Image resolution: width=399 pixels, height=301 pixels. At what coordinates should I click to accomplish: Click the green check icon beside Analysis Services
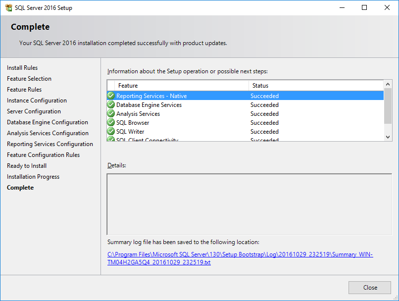[111, 114]
